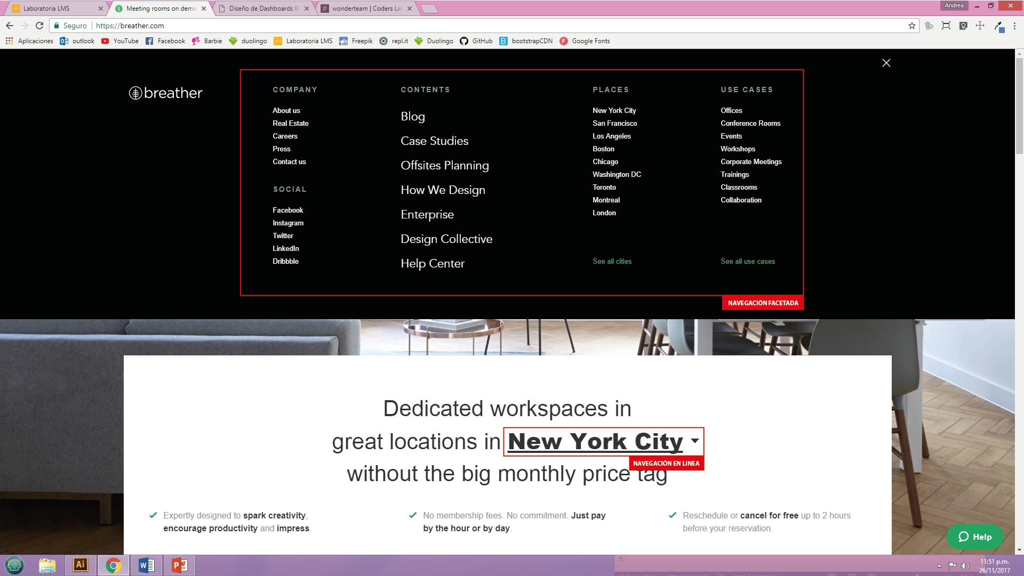Open the Design Collective link
The width and height of the screenshot is (1024, 576).
tap(446, 239)
